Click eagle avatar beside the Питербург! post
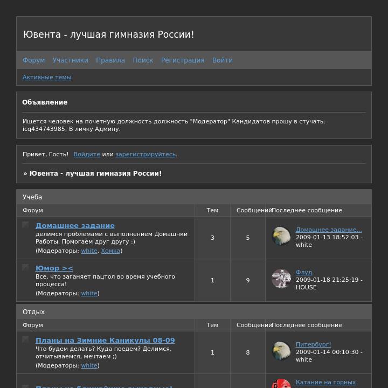 [281, 351]
